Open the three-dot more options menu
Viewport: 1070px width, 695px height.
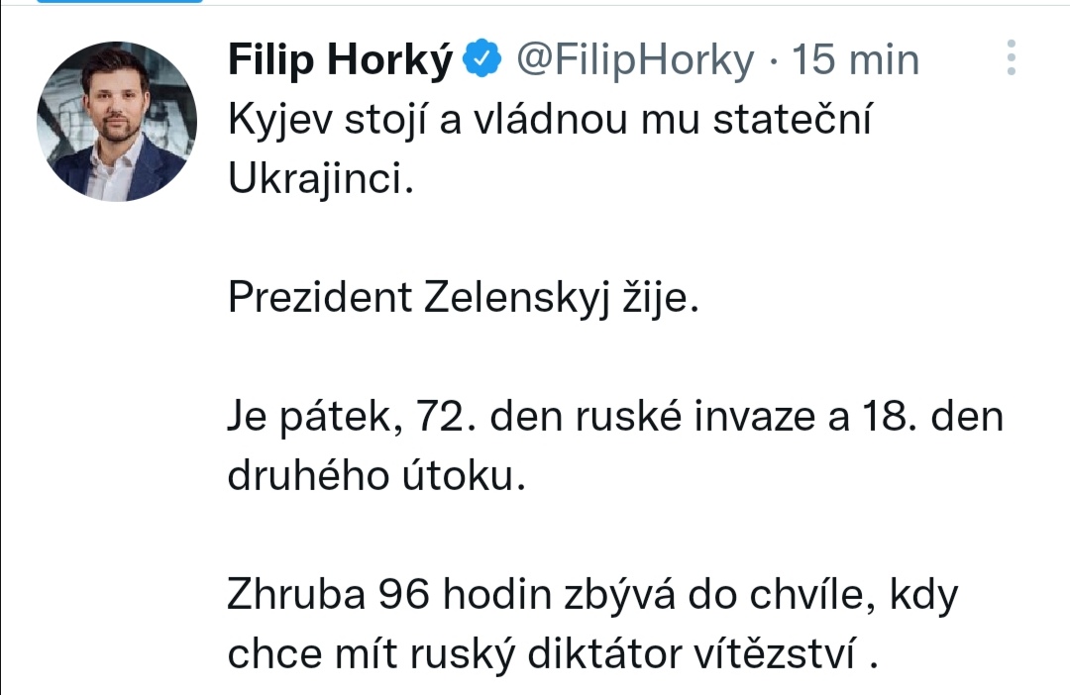(x=1011, y=58)
